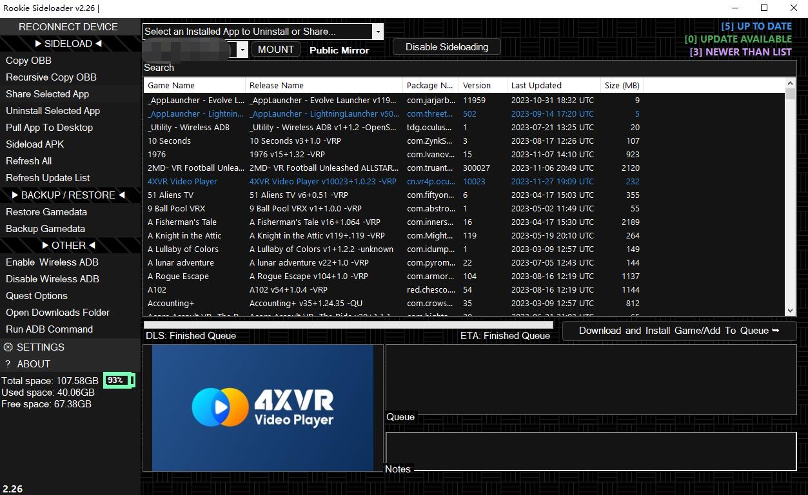
Task: Click the About question mark icon
Action: click(x=8, y=364)
